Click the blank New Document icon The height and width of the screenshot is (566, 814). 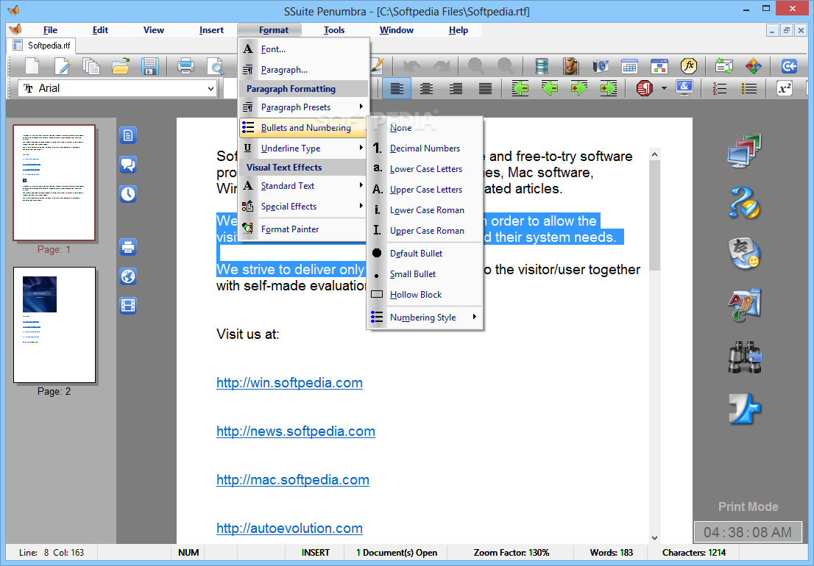pos(32,66)
